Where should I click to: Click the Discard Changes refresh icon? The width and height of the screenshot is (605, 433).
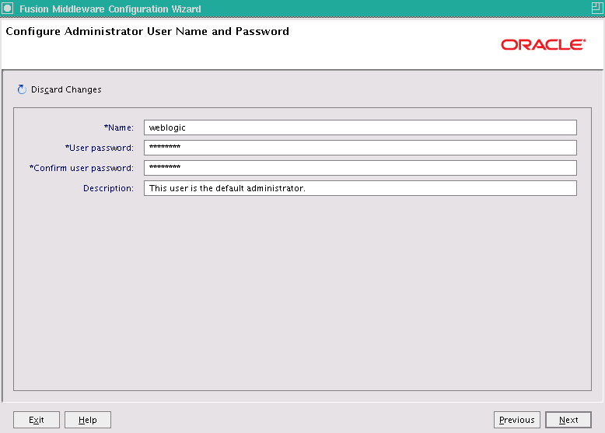click(22, 89)
